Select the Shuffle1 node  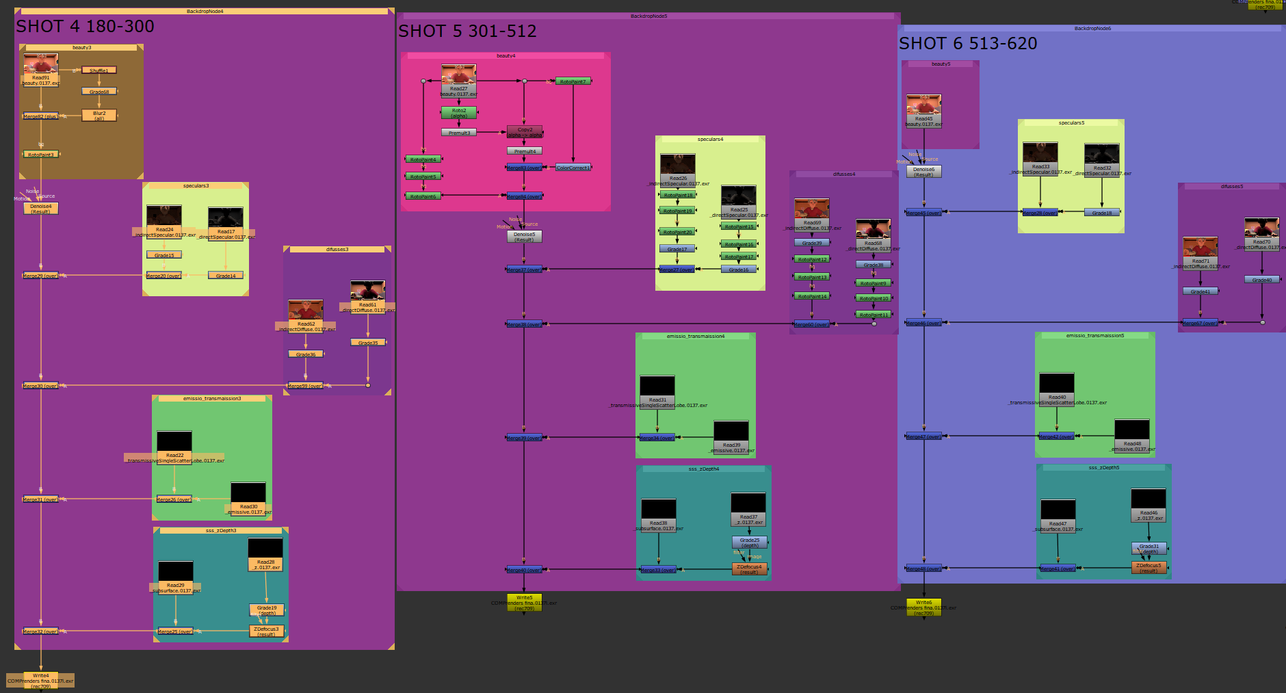click(99, 70)
